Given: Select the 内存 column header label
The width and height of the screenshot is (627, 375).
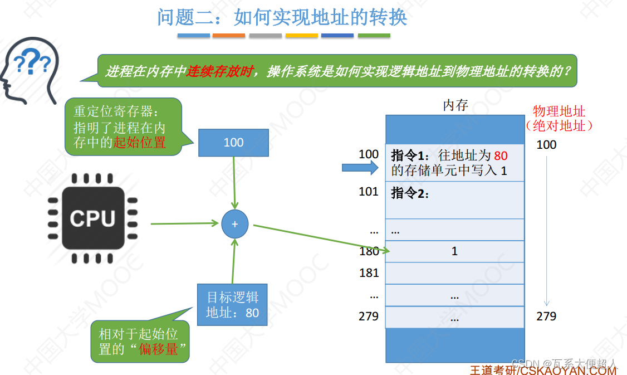Looking at the screenshot, I should [x=454, y=105].
